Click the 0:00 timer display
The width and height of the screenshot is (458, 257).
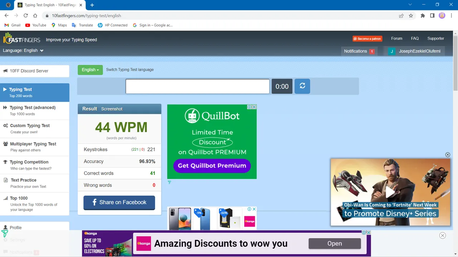[x=282, y=86]
